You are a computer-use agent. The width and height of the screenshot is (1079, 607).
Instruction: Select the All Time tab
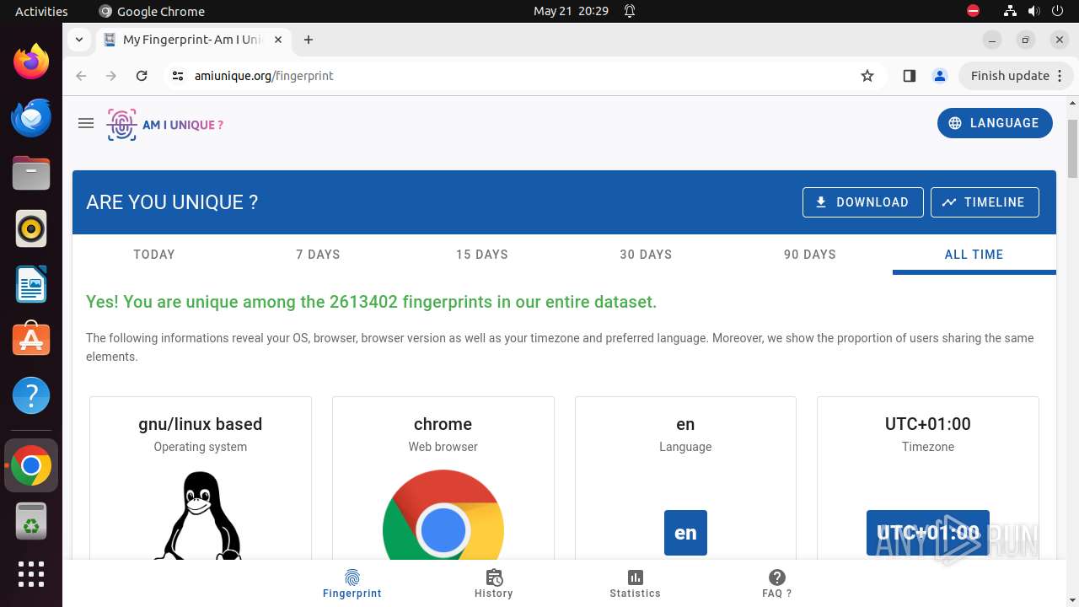pyautogui.click(x=974, y=255)
